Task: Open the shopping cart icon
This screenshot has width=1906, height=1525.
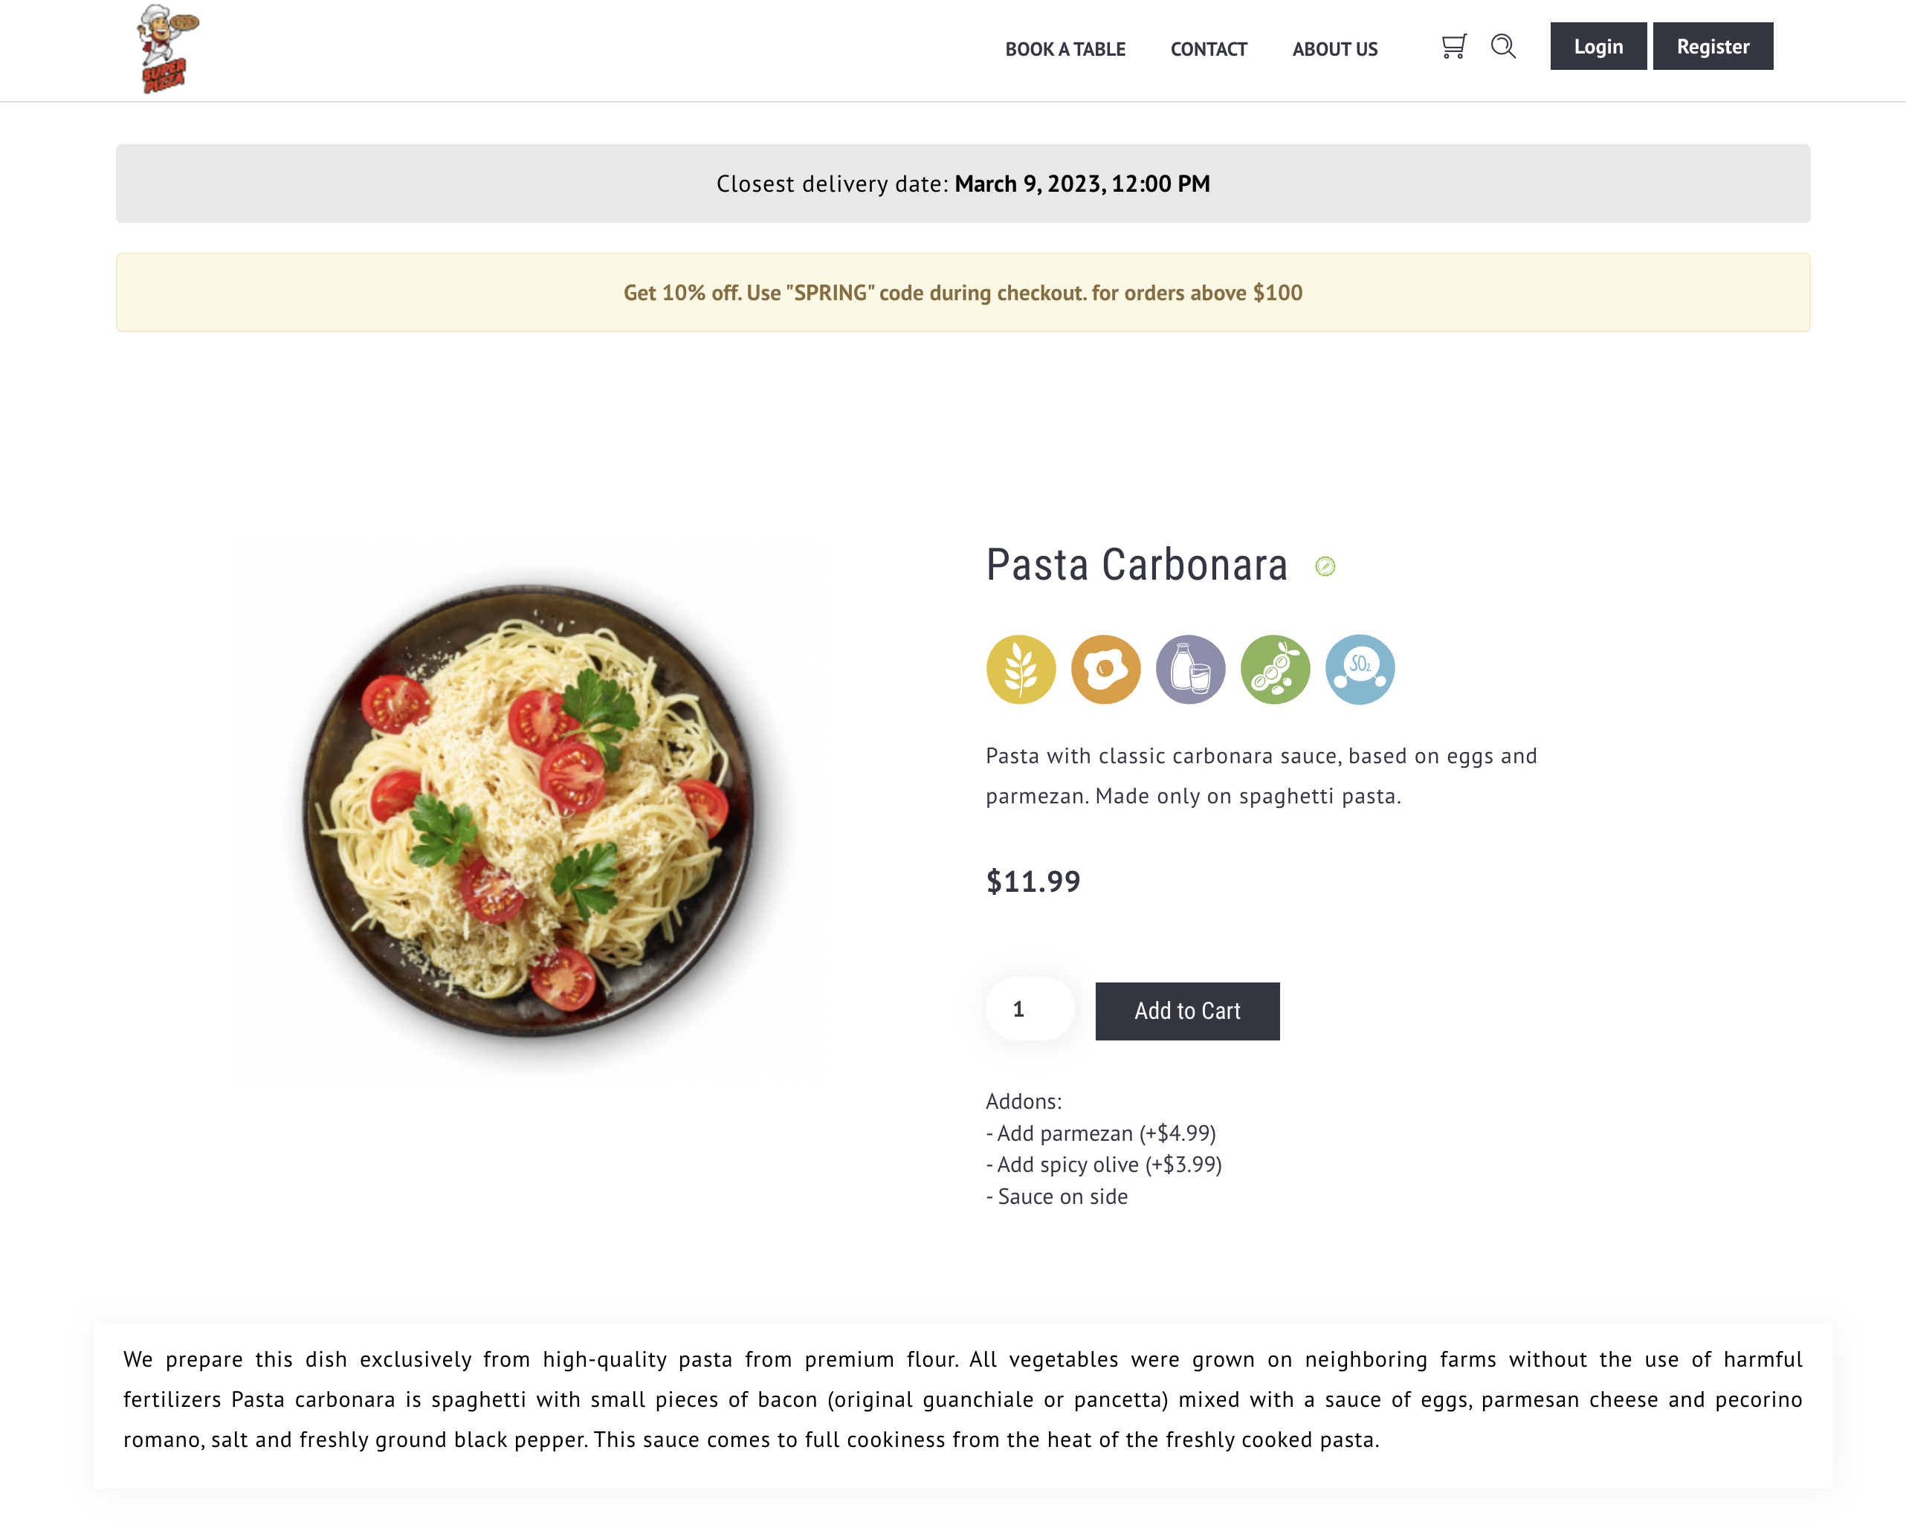Action: (1453, 47)
